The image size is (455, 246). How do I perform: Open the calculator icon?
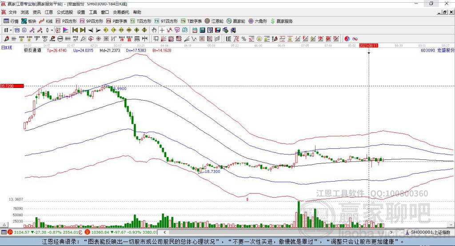pos(202,30)
